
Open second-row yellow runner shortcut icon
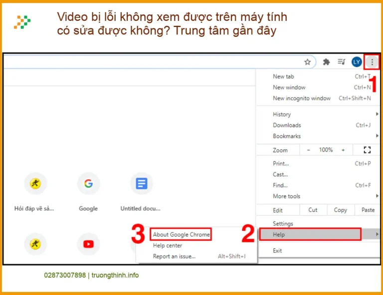pos(35,244)
